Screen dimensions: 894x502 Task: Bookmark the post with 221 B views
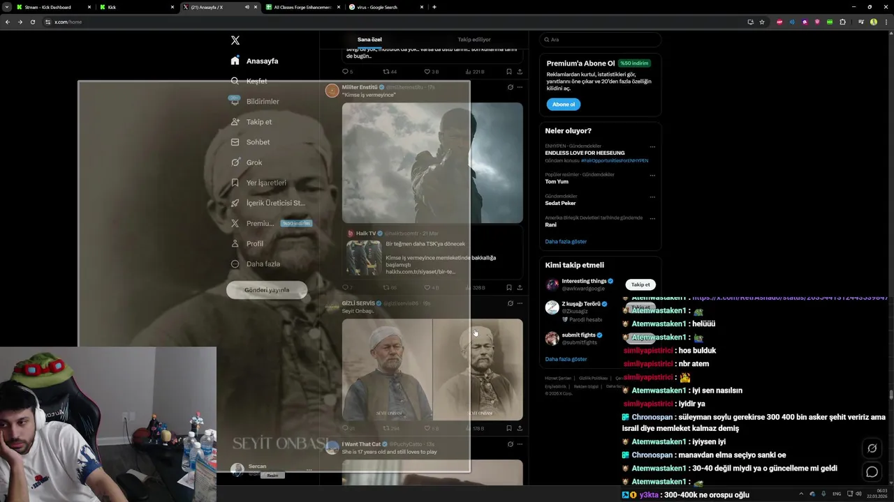pos(509,72)
